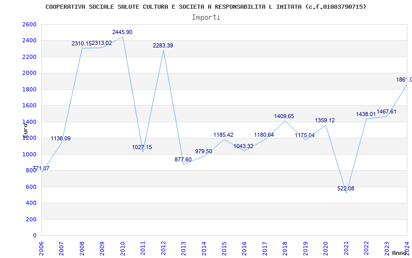This screenshot has height=258, width=412.
Task: Click the 1409.65 data label
Action: pos(284,116)
